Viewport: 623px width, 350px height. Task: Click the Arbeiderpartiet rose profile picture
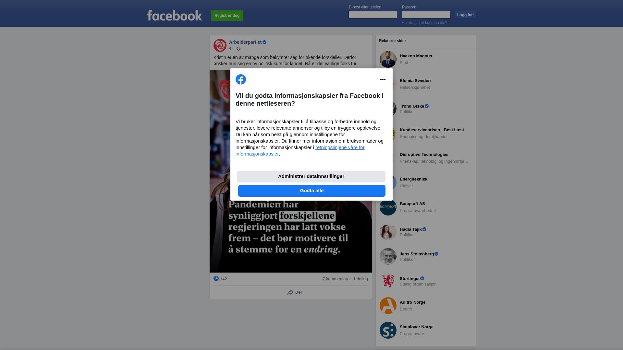pos(220,45)
